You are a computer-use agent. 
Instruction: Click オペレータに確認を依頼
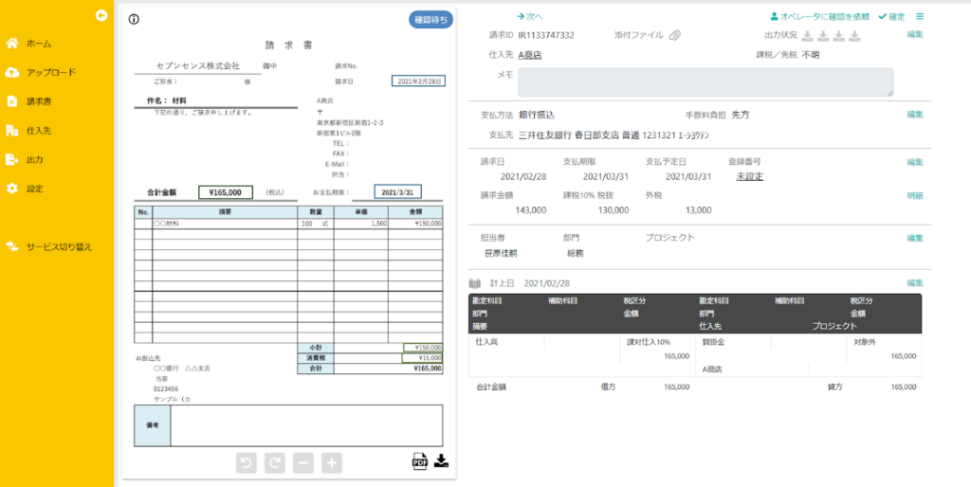(x=819, y=16)
